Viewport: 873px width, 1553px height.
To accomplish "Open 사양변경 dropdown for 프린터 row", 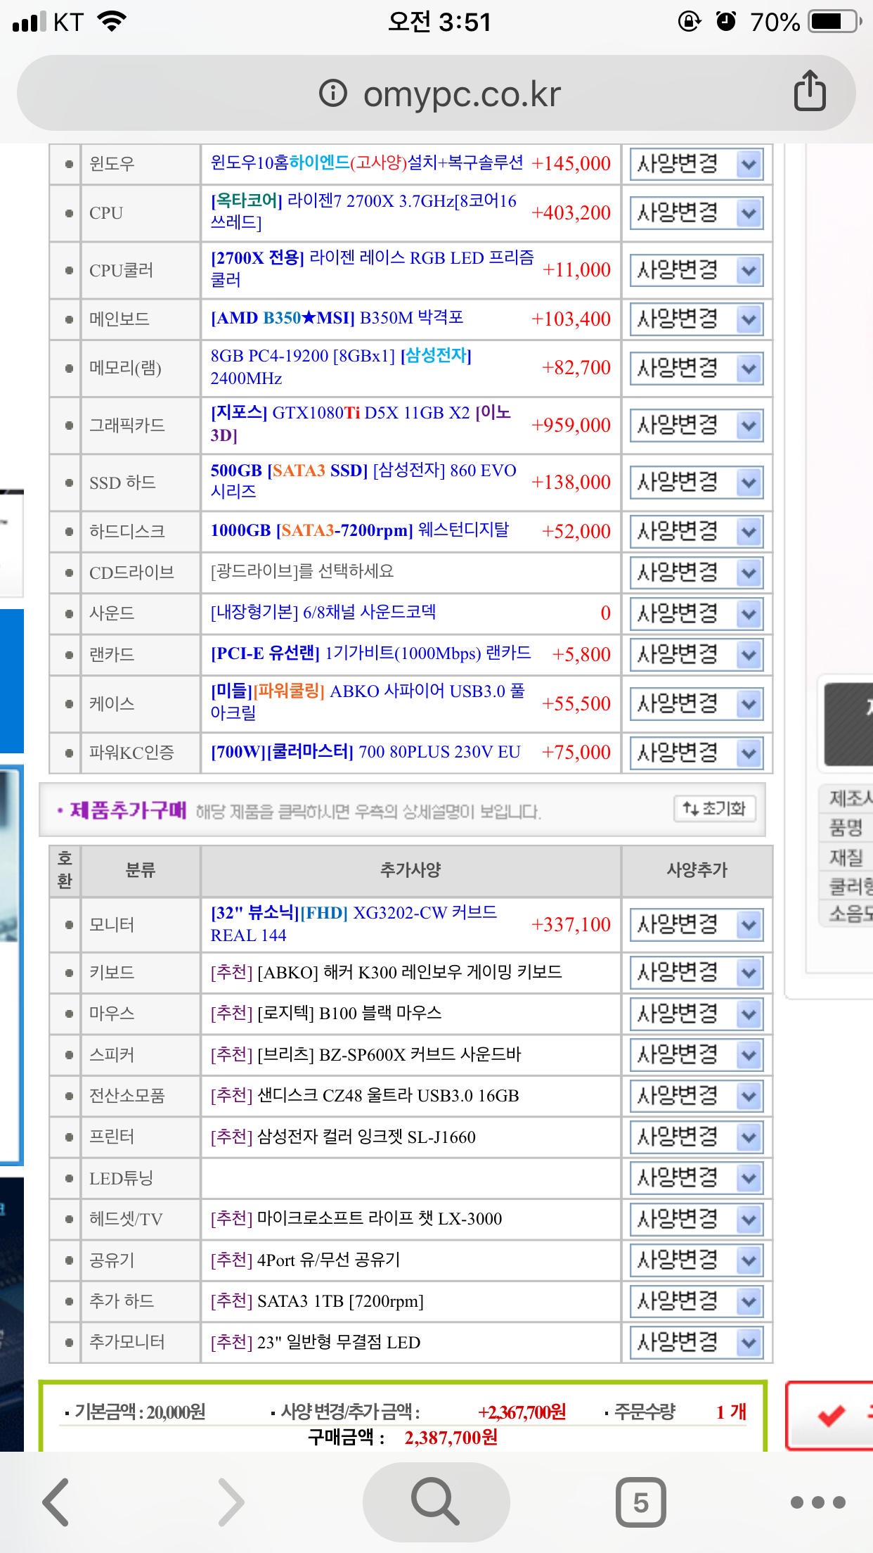I will pos(697,1137).
